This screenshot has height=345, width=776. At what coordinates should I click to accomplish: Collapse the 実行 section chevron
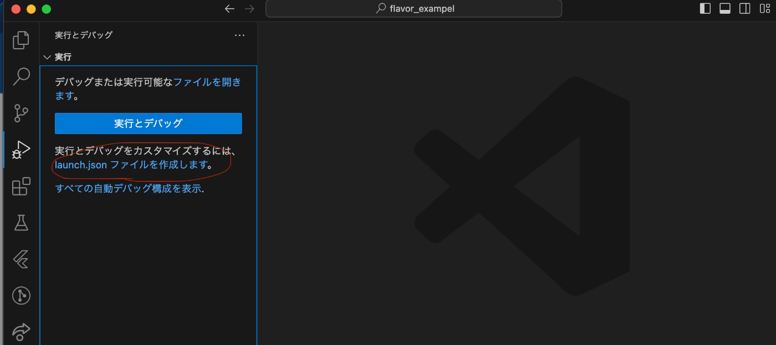pyautogui.click(x=47, y=57)
